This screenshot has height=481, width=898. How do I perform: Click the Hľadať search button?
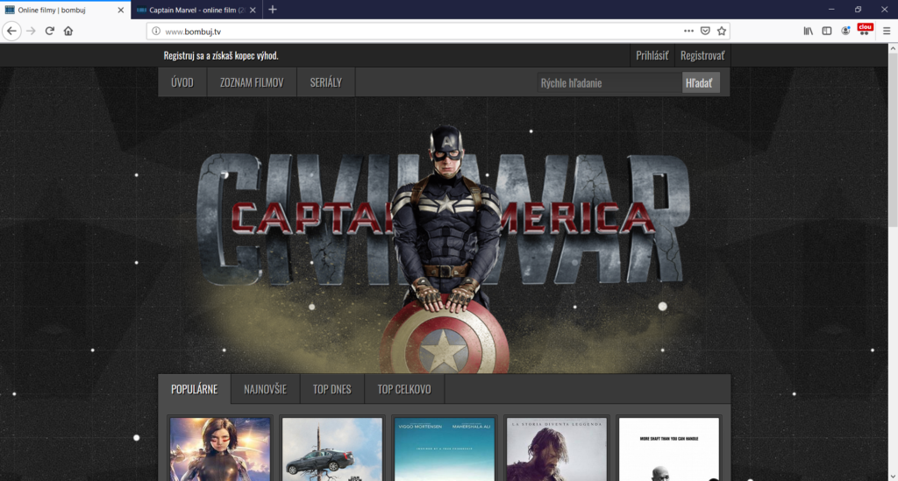click(x=701, y=83)
